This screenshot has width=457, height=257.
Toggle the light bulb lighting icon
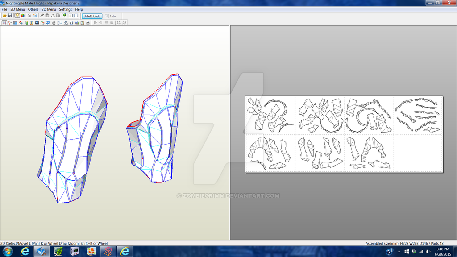pos(17,16)
